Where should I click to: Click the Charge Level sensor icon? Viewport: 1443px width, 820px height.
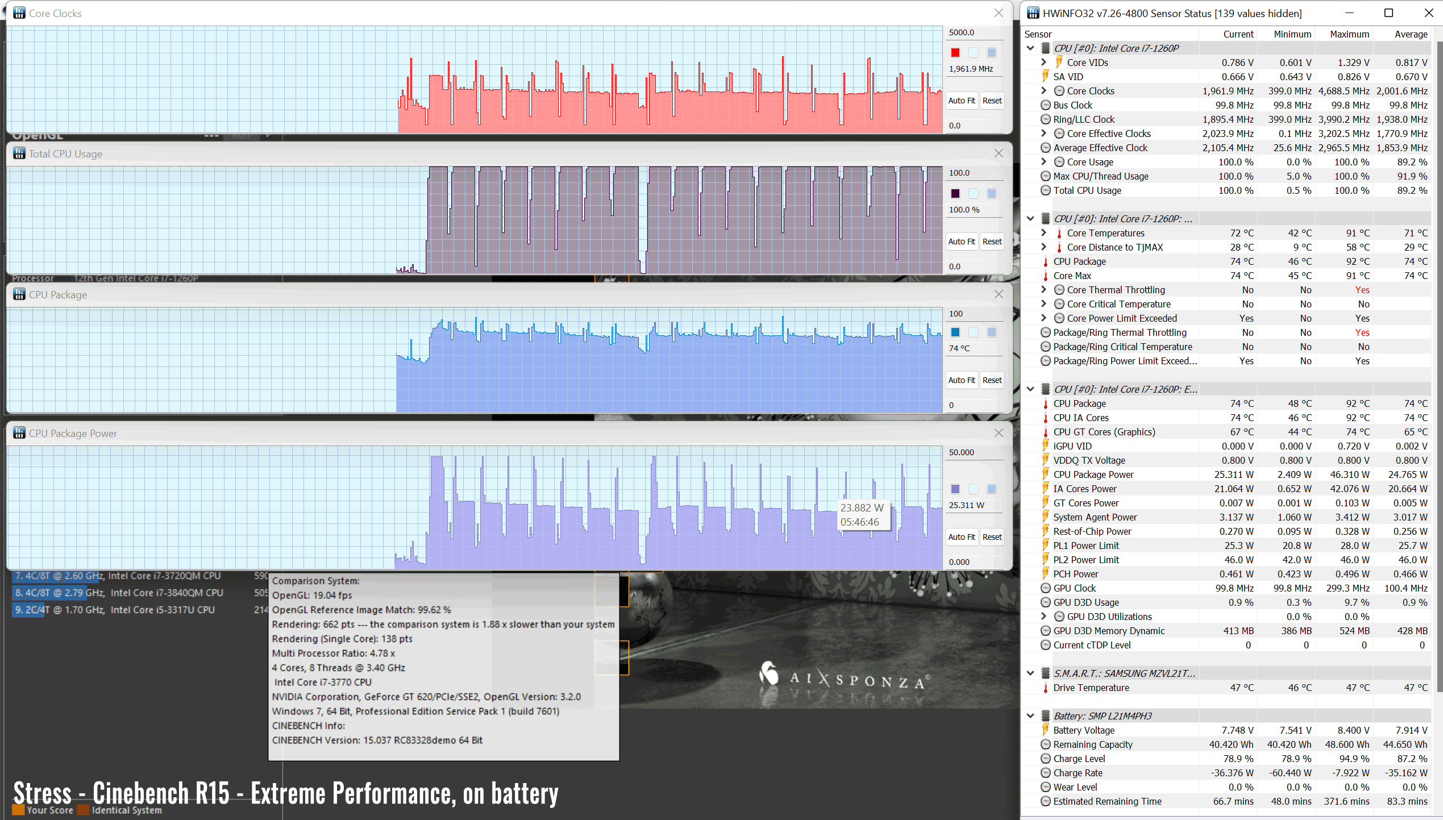[1045, 759]
